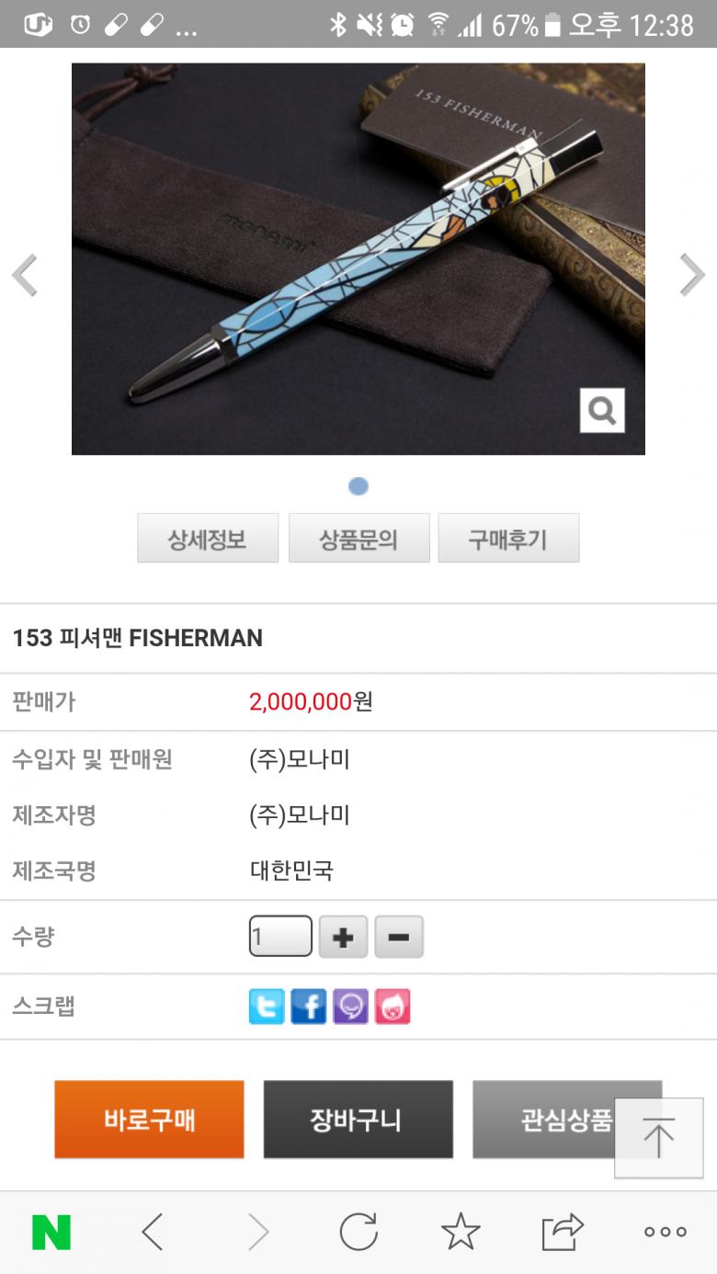Bookmark page with star icon
This screenshot has width=717, height=1274.
461,1232
